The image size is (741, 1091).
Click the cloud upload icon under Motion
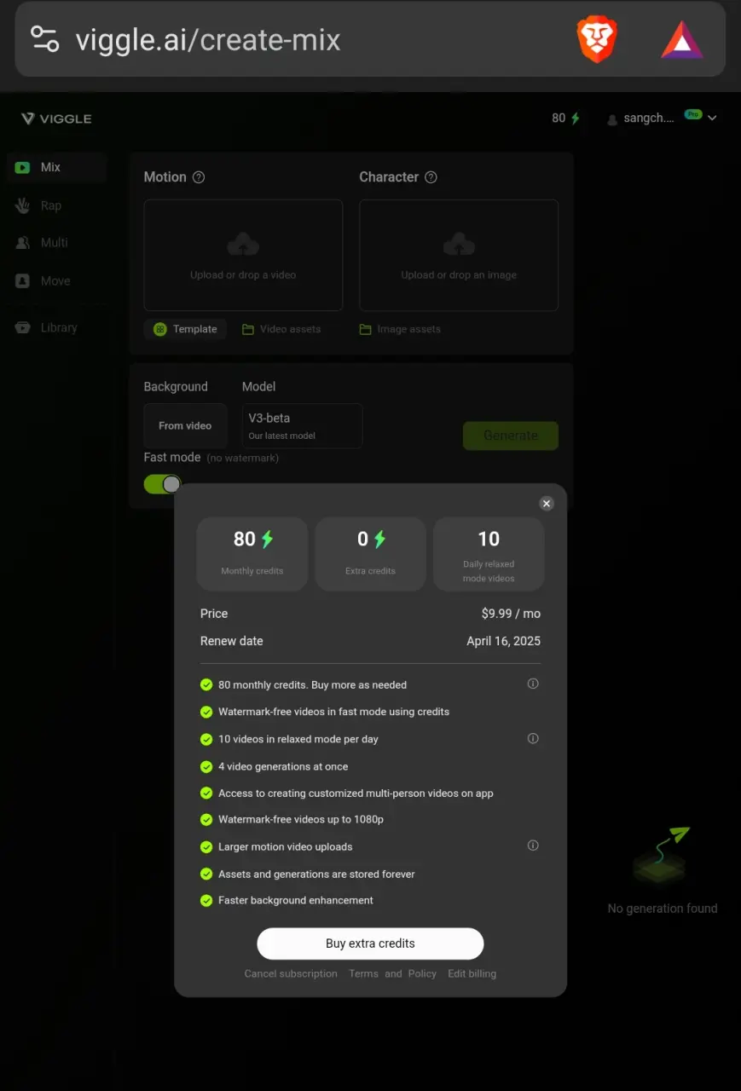(243, 245)
